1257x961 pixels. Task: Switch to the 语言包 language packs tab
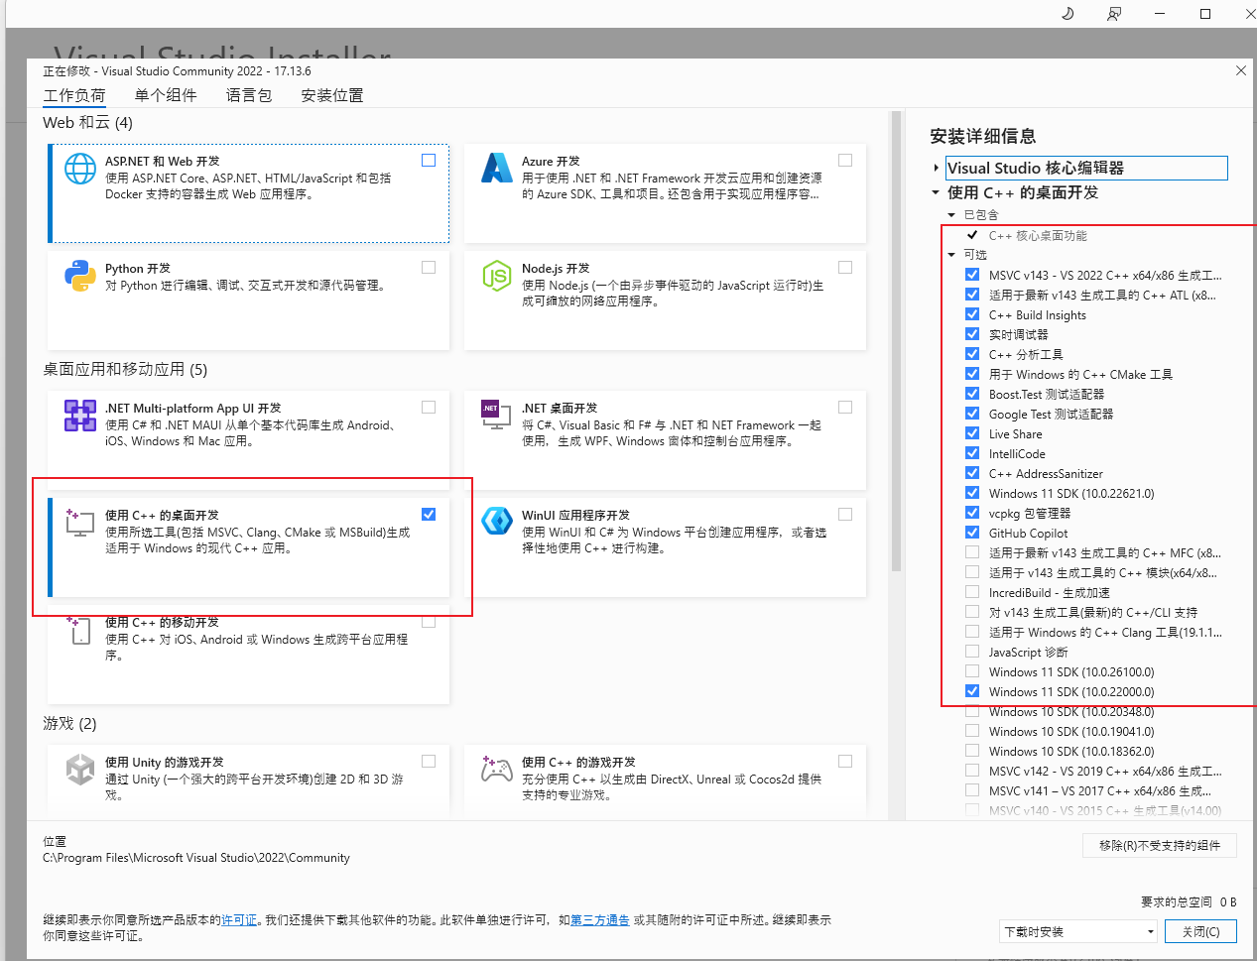[249, 95]
